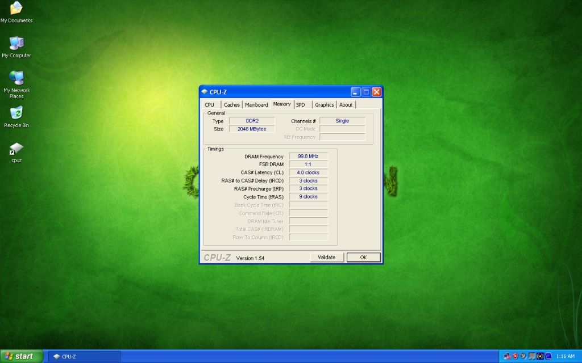
Task: Open the My Documents desktop icon
Action: 16,11
